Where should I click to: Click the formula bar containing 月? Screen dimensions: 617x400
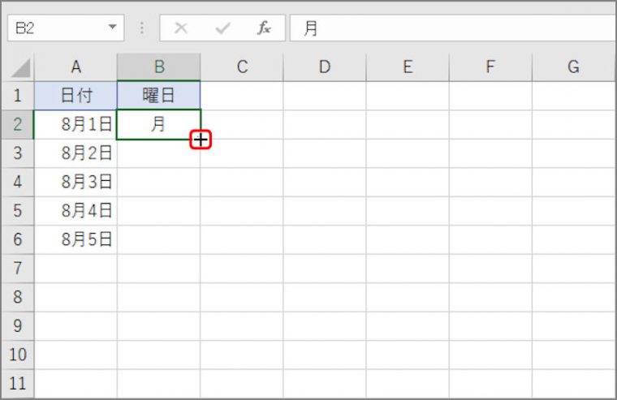click(453, 28)
